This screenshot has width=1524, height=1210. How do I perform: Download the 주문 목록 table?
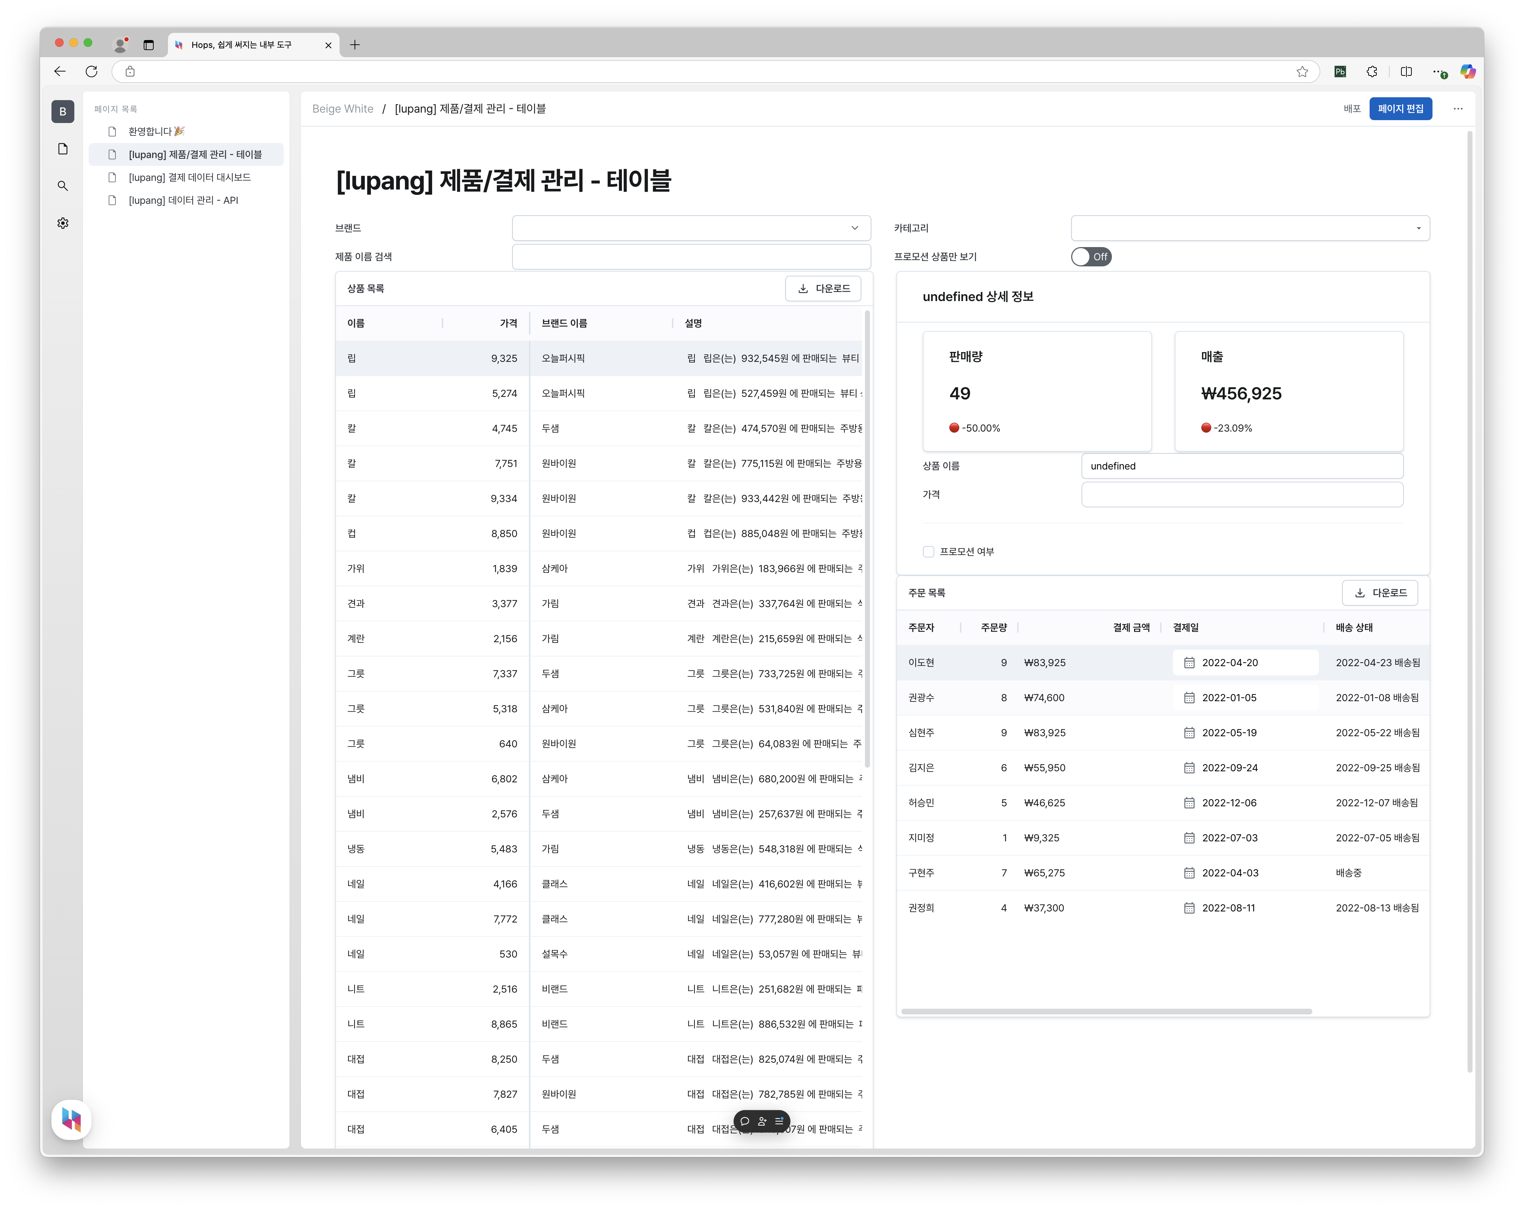(1379, 592)
